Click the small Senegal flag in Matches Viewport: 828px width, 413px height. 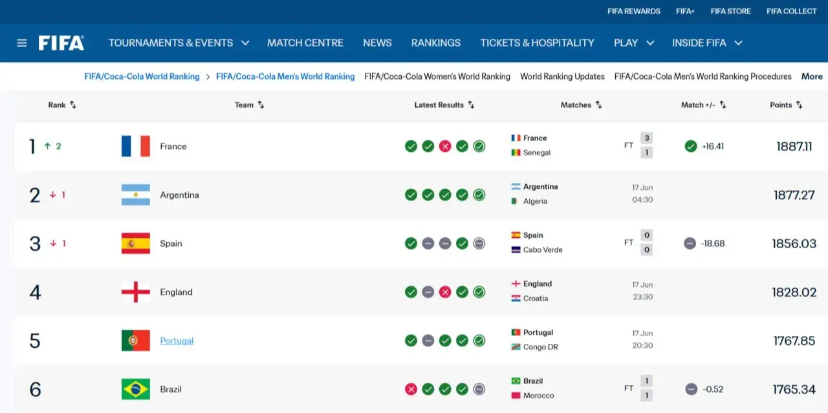pyautogui.click(x=516, y=153)
